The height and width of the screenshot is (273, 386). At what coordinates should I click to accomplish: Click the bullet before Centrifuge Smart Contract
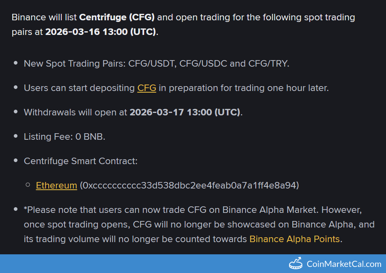(16, 160)
